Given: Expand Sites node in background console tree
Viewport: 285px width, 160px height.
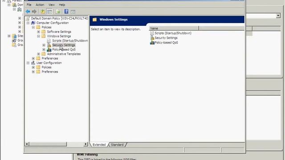Looking at the screenshot, I should (9, 36).
